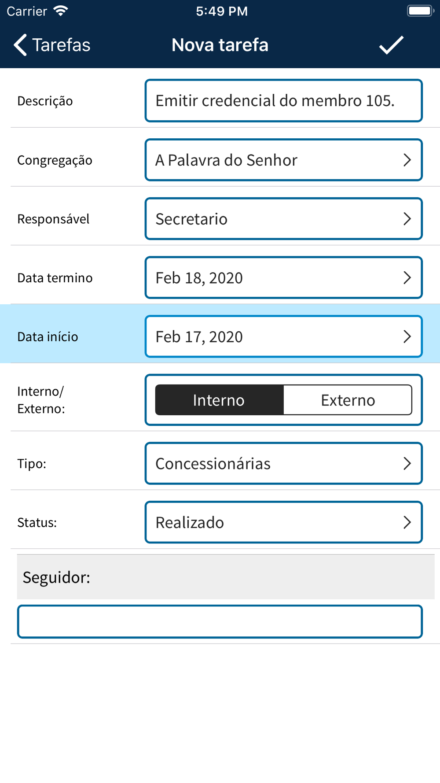Tap the chevron in Data início field
Viewport: 440px width, 783px height.
tap(407, 337)
